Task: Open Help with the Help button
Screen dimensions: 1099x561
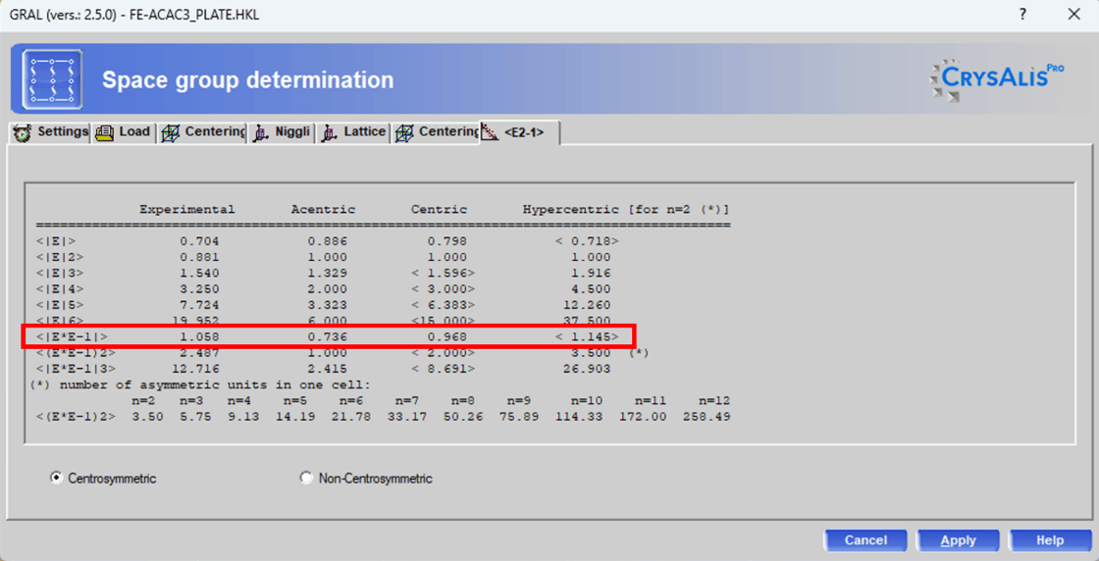Action: pos(1049,540)
